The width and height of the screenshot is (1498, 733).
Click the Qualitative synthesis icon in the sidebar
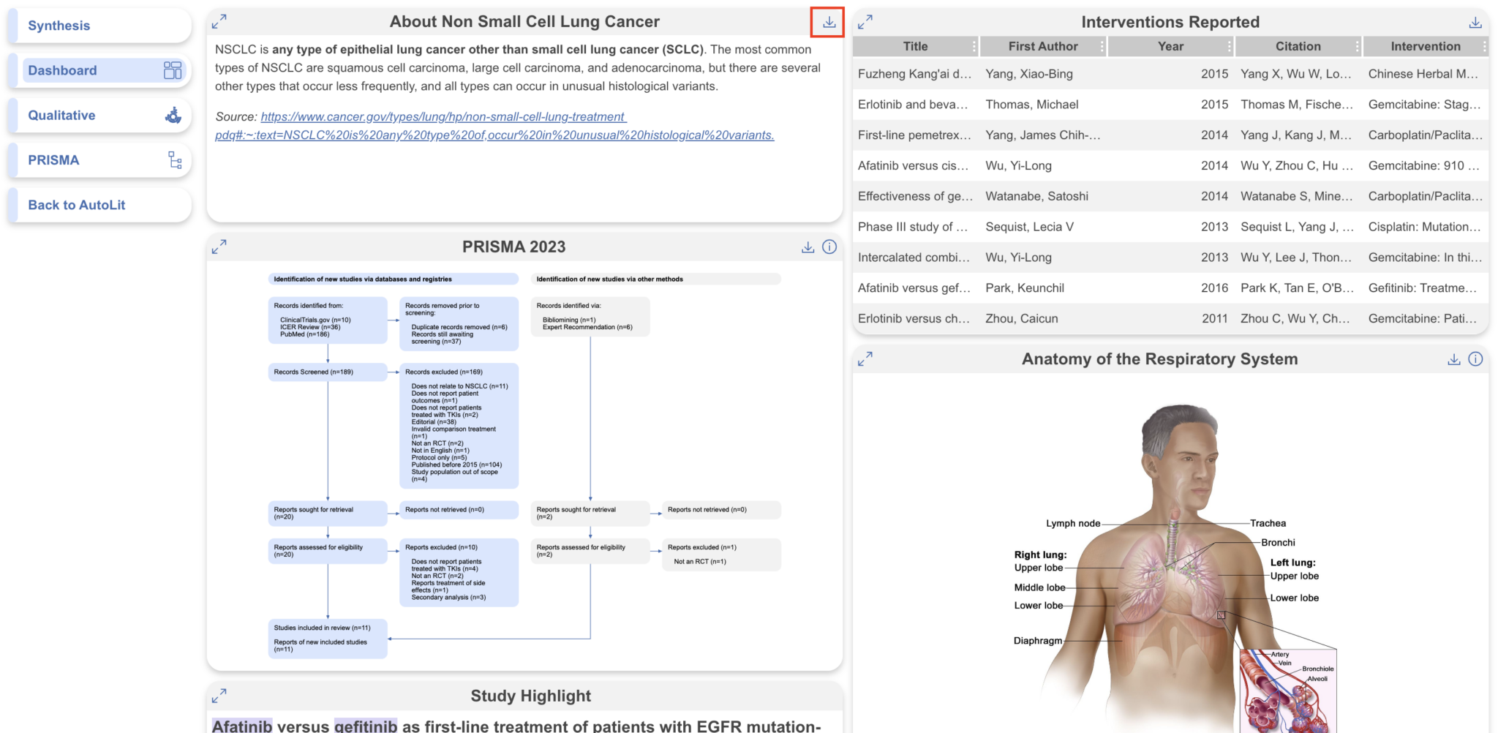pyautogui.click(x=173, y=115)
